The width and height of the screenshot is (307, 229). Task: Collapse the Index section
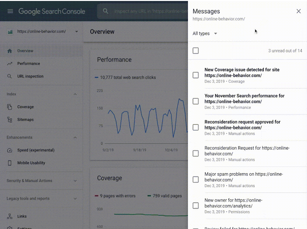[75, 94]
